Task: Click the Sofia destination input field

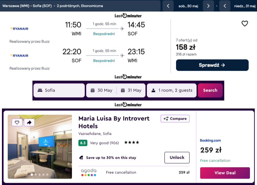Action: tap(59, 90)
